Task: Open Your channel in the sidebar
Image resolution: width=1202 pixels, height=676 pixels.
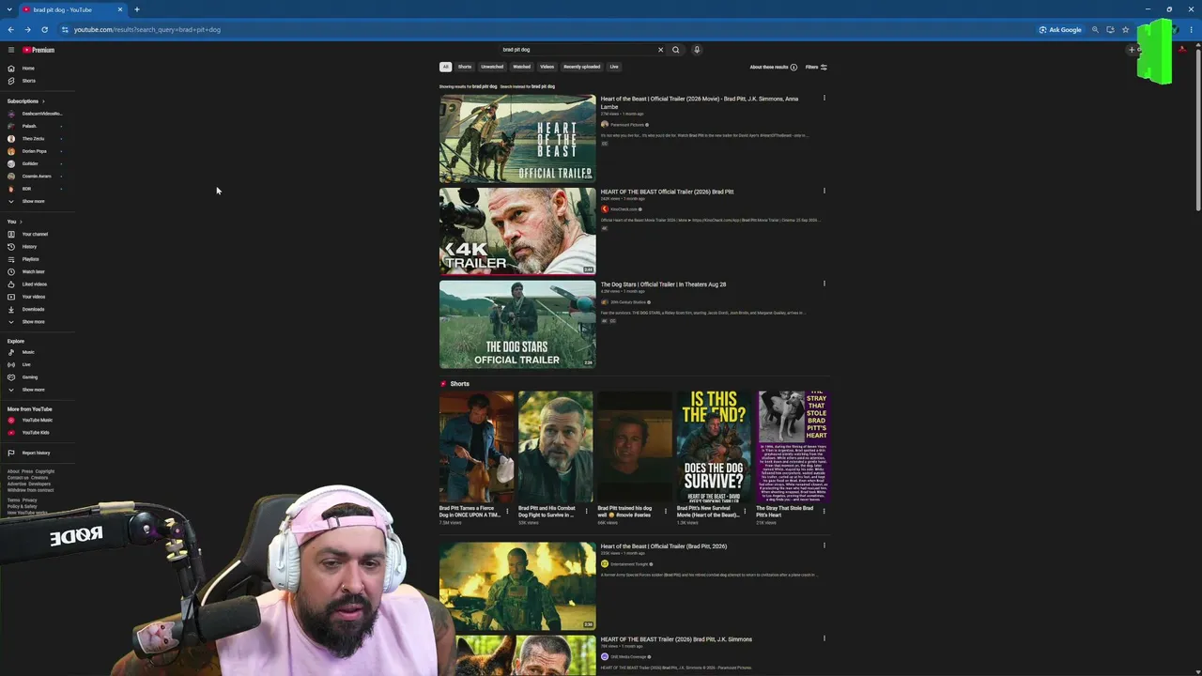Action: click(x=34, y=234)
